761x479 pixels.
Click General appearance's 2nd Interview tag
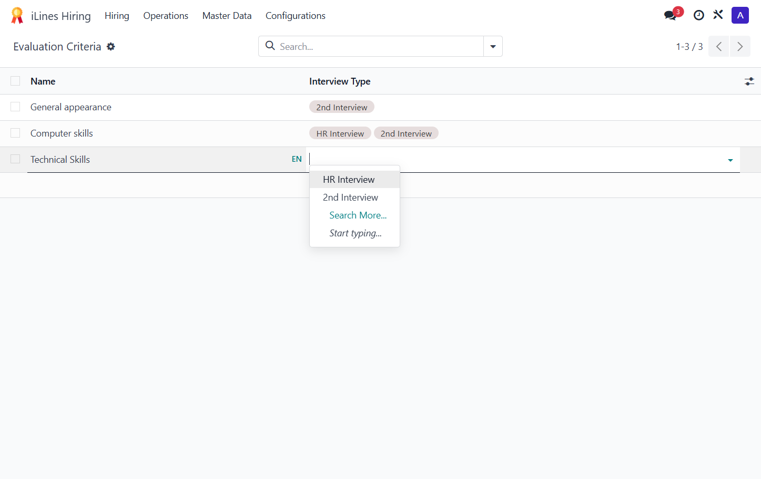342,107
